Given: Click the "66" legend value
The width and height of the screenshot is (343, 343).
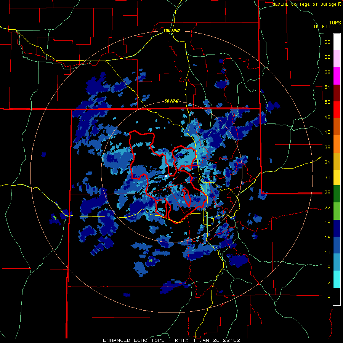Looking at the screenshot, I should click(327, 42).
